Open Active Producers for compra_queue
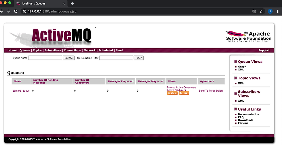This screenshot has width=282, height=145. (x=176, y=90)
